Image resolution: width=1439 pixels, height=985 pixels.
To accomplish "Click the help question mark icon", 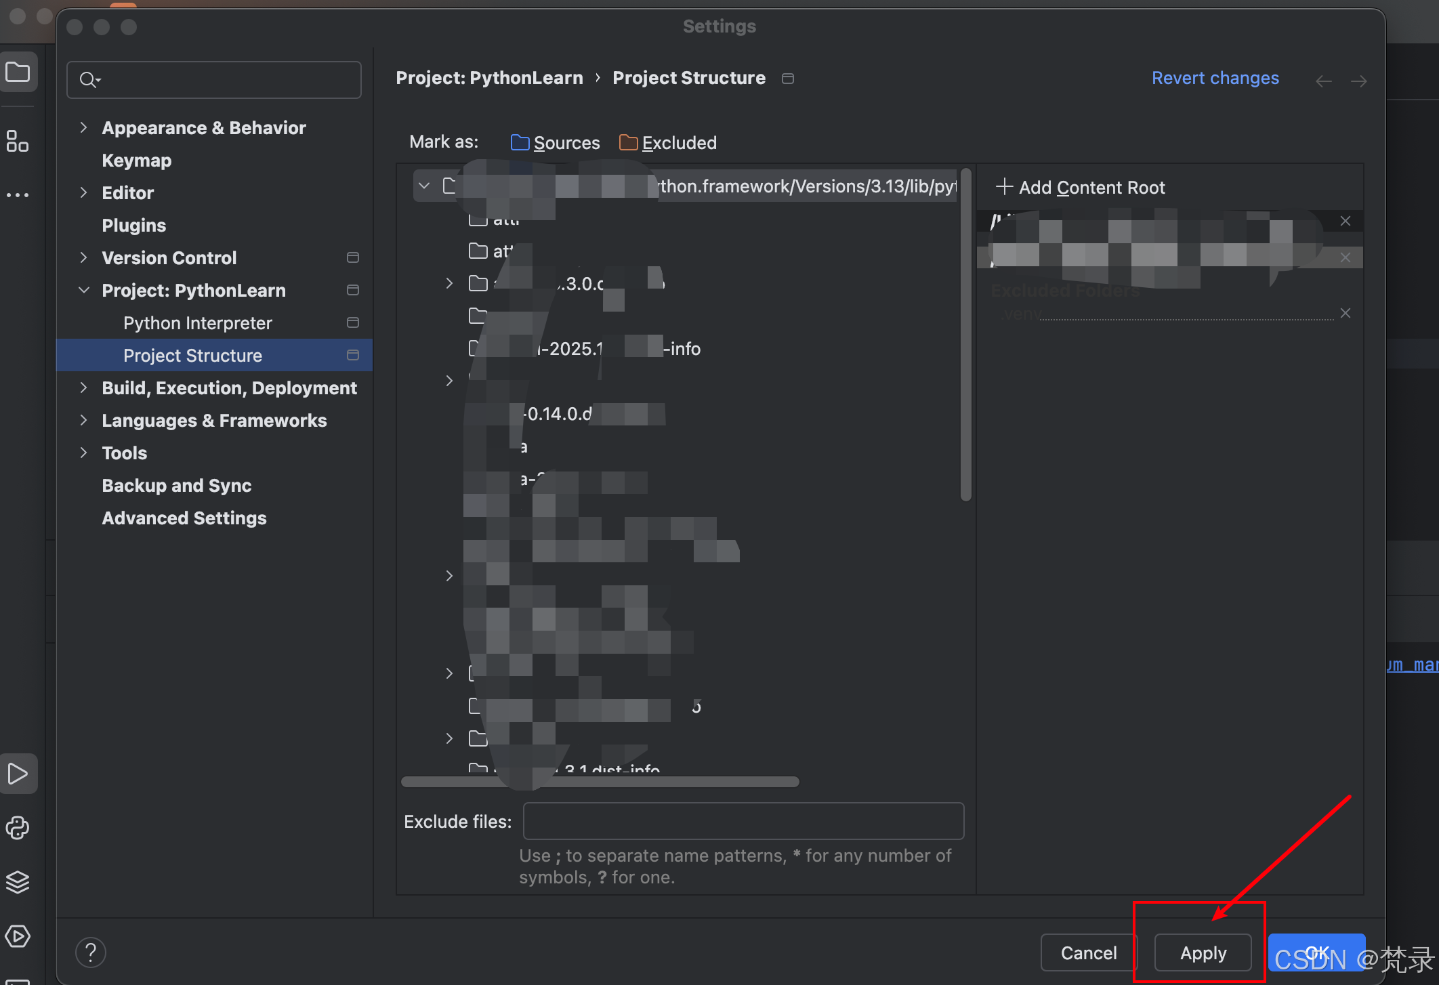I will (x=91, y=952).
